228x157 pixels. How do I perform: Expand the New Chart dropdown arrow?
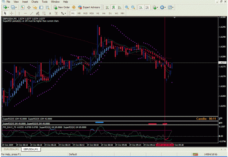(x=8, y=7)
